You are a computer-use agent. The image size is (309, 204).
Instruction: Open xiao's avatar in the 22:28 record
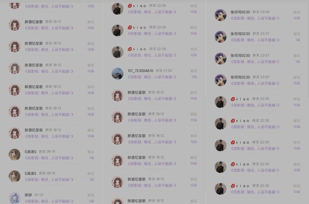(x=118, y=52)
